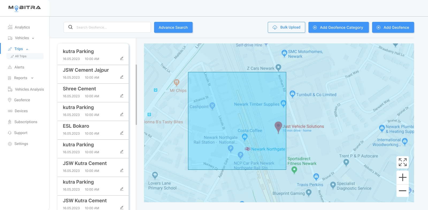Collapse the Trips menu chevron
This screenshot has height=210, width=428.
[x=27, y=49]
